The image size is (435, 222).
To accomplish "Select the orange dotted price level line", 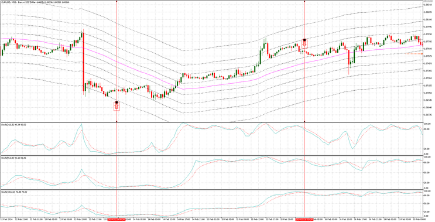I will click(414, 53).
